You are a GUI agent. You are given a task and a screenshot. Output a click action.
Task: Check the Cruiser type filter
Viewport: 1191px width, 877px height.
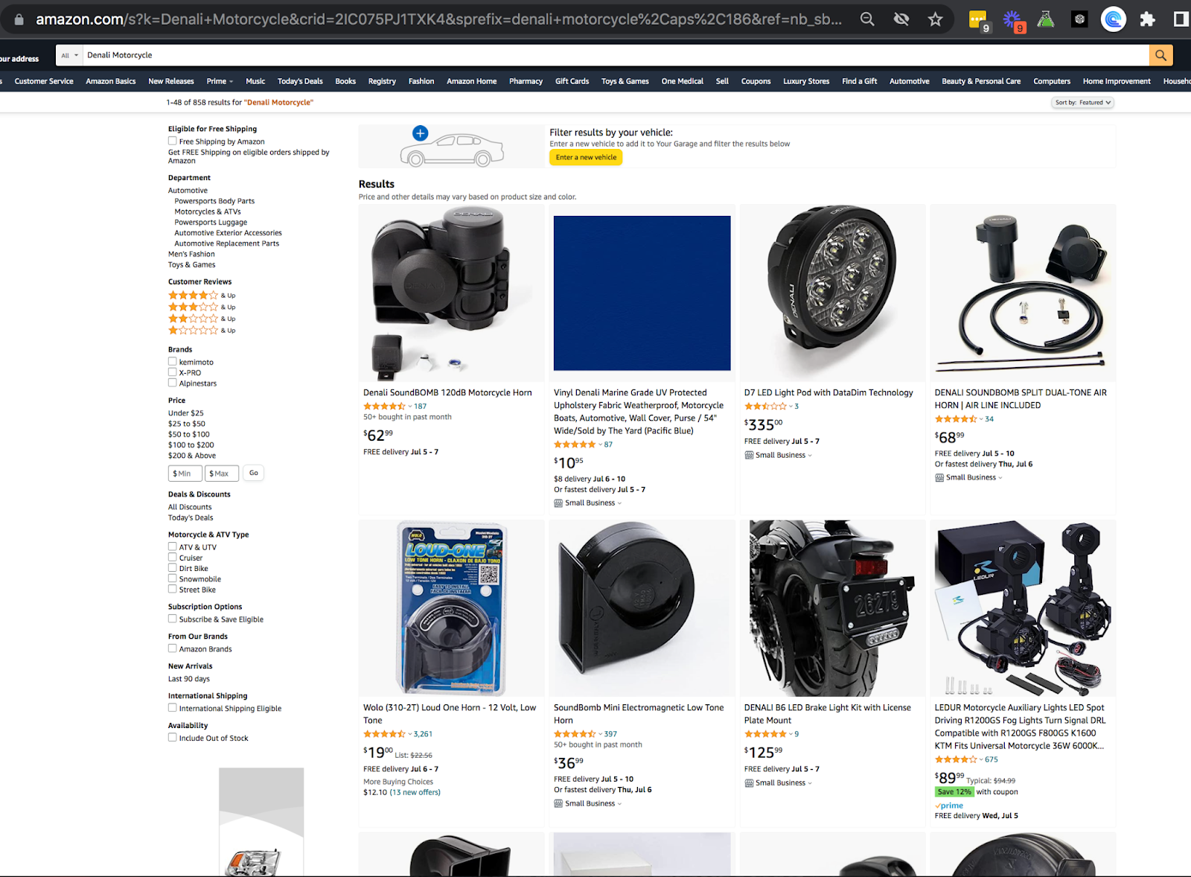(x=173, y=557)
